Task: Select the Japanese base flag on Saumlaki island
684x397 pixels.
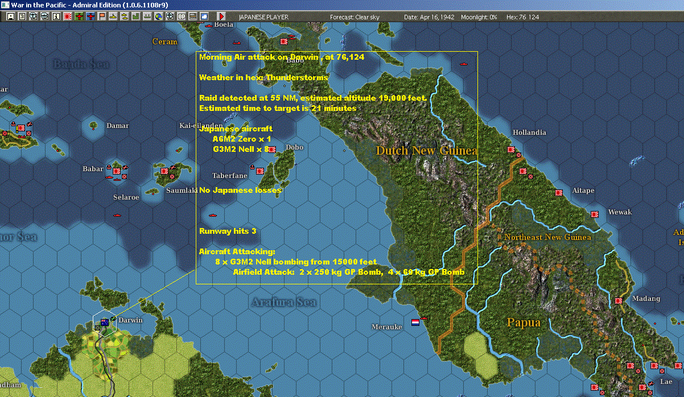Action: (164, 171)
